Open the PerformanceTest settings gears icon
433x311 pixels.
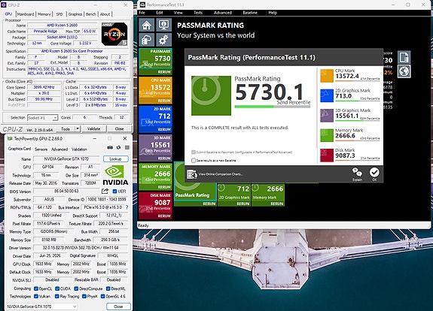tap(163, 40)
